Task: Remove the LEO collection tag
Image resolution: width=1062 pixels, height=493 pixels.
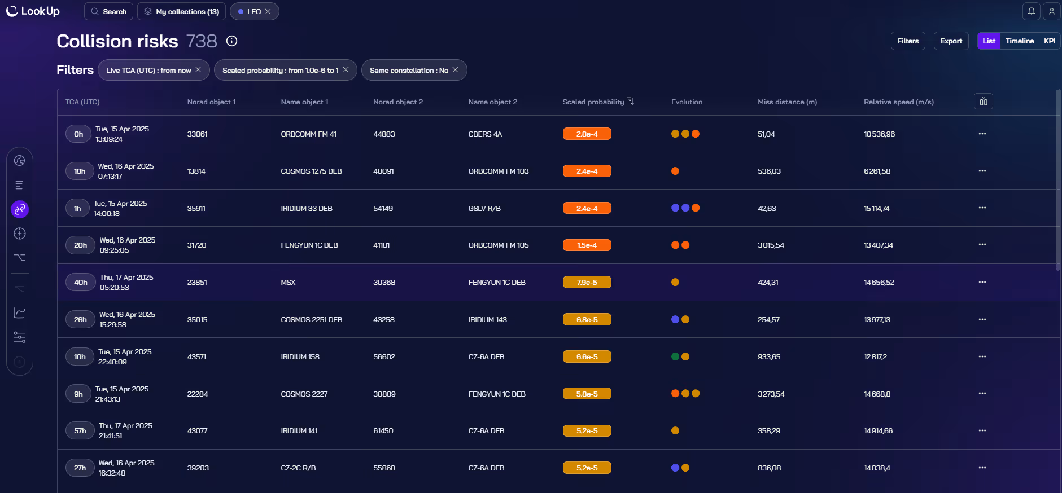Action: pyautogui.click(x=268, y=11)
